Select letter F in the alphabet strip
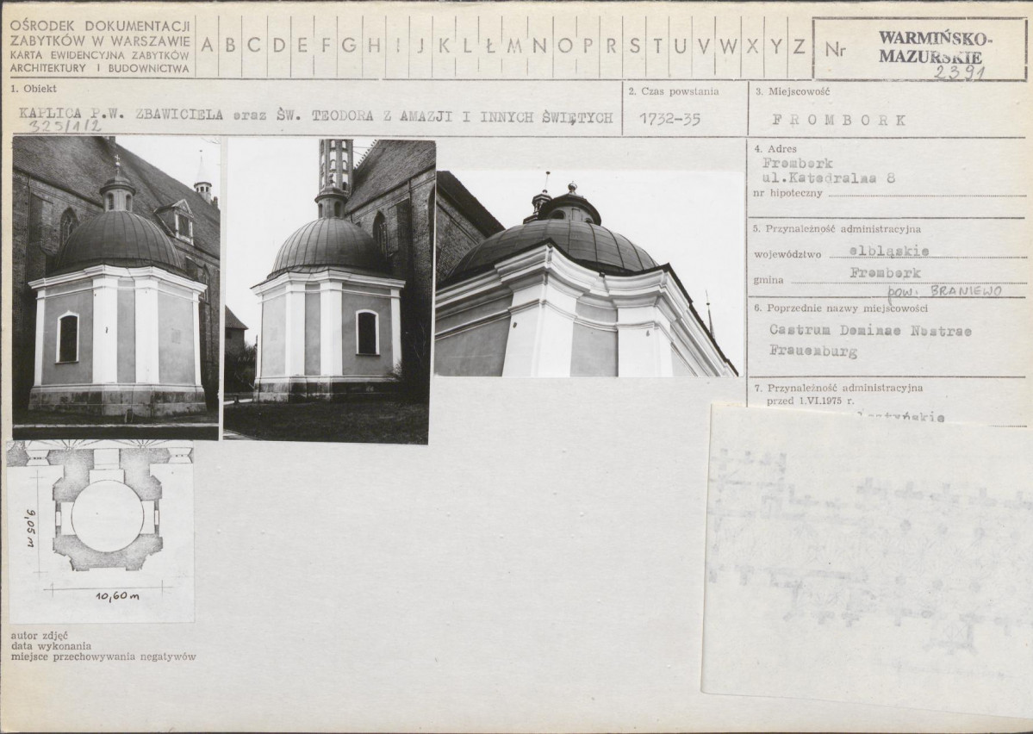Viewport: 1033px width, 734px height. pyautogui.click(x=326, y=47)
